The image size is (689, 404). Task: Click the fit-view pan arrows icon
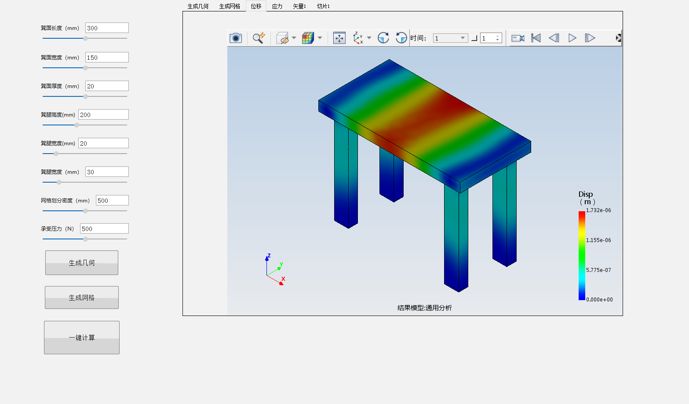point(339,38)
